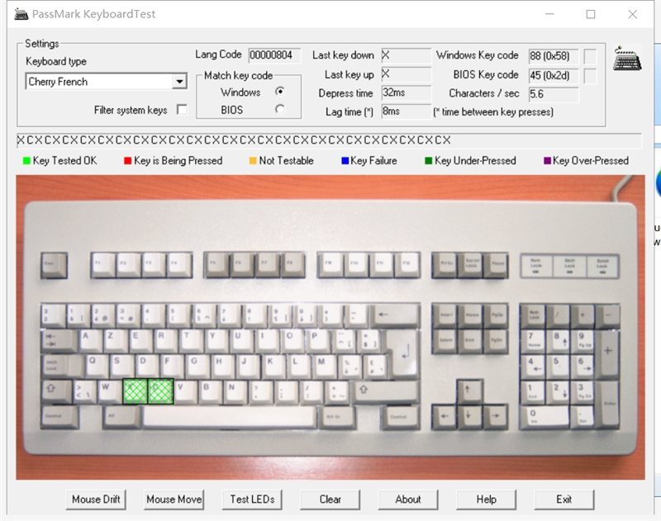661x521 pixels.
Task: Click the blue Key Failure swatch
Action: [345, 160]
